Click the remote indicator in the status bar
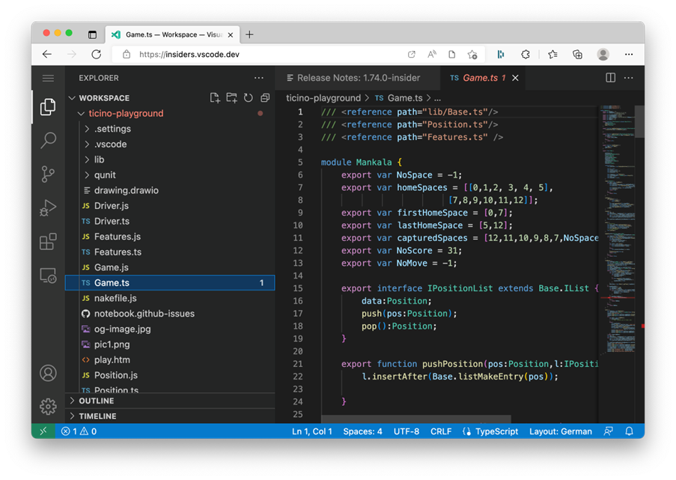This screenshot has width=676, height=480. click(x=43, y=431)
